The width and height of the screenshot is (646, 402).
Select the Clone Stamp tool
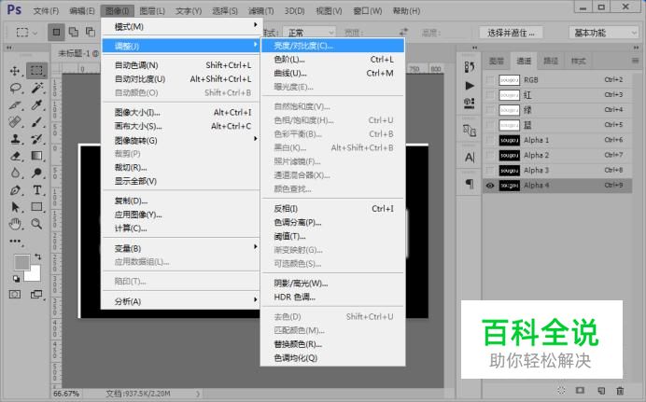(15, 139)
